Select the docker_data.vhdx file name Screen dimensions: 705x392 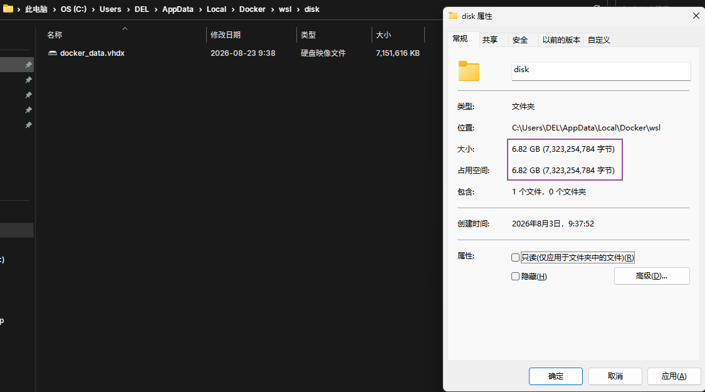[x=92, y=53]
